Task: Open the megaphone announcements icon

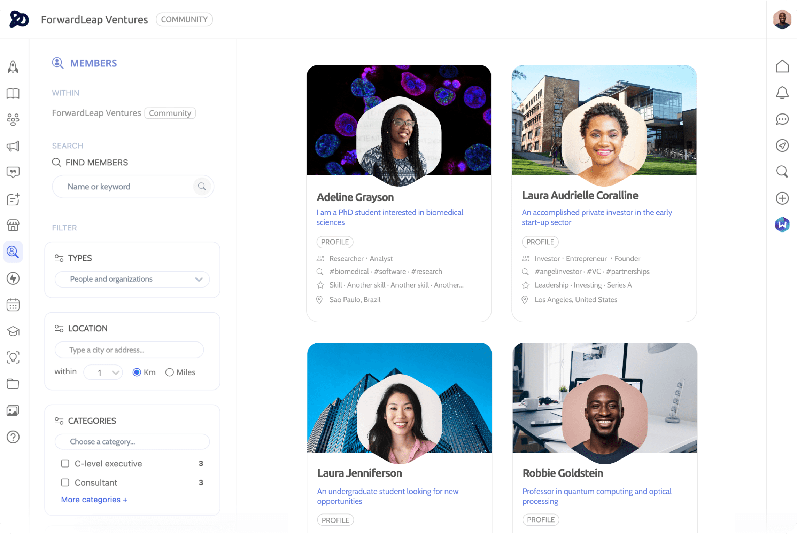Action: coord(13,146)
